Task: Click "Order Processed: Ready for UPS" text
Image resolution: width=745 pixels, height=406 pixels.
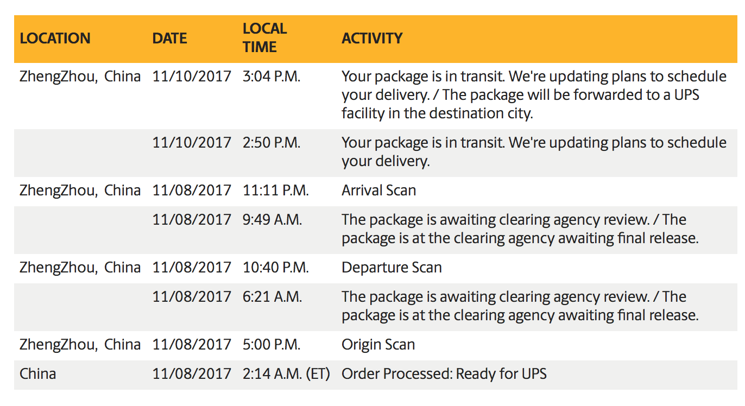Action: [444, 374]
